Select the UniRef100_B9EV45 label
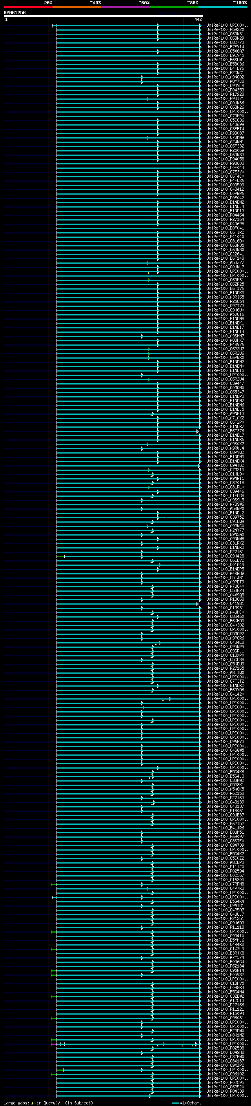Viewport: 251px width, 1106px height. point(225,55)
